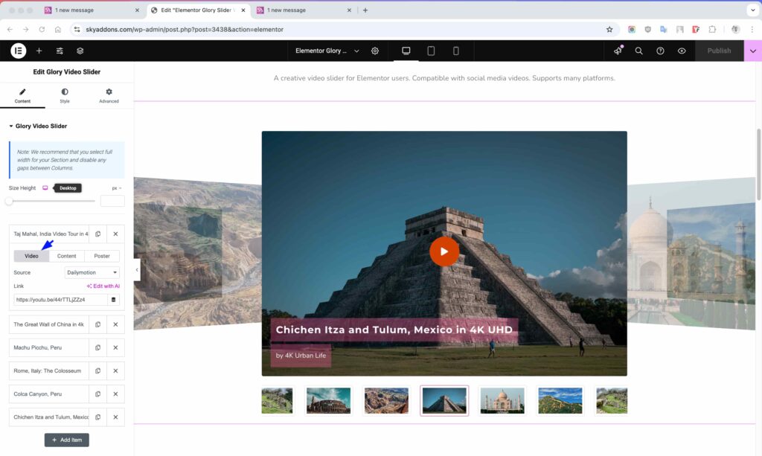Switch to desktop preview mode
The height and width of the screenshot is (456, 762).
pyautogui.click(x=406, y=51)
